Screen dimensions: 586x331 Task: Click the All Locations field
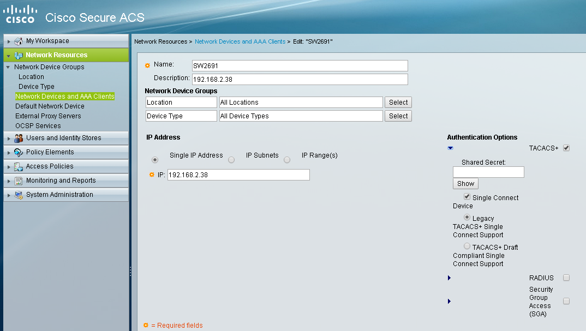(301, 103)
